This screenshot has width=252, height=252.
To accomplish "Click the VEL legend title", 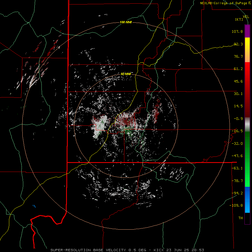I will (246, 17).
